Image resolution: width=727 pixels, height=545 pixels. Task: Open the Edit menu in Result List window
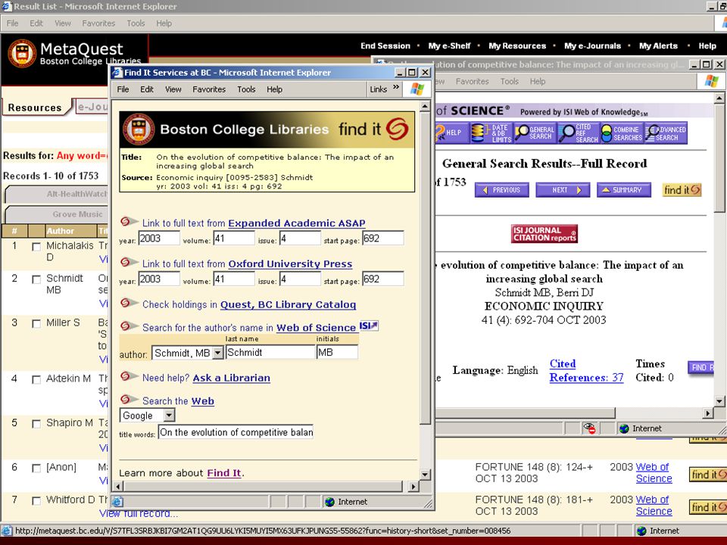pos(36,23)
